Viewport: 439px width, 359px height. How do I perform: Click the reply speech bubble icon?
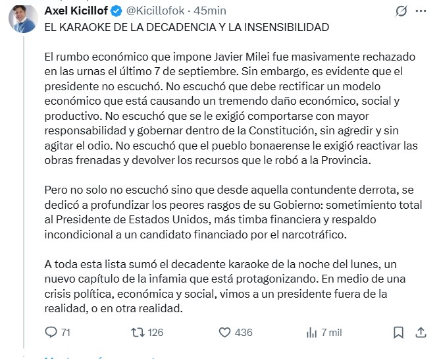point(51,332)
